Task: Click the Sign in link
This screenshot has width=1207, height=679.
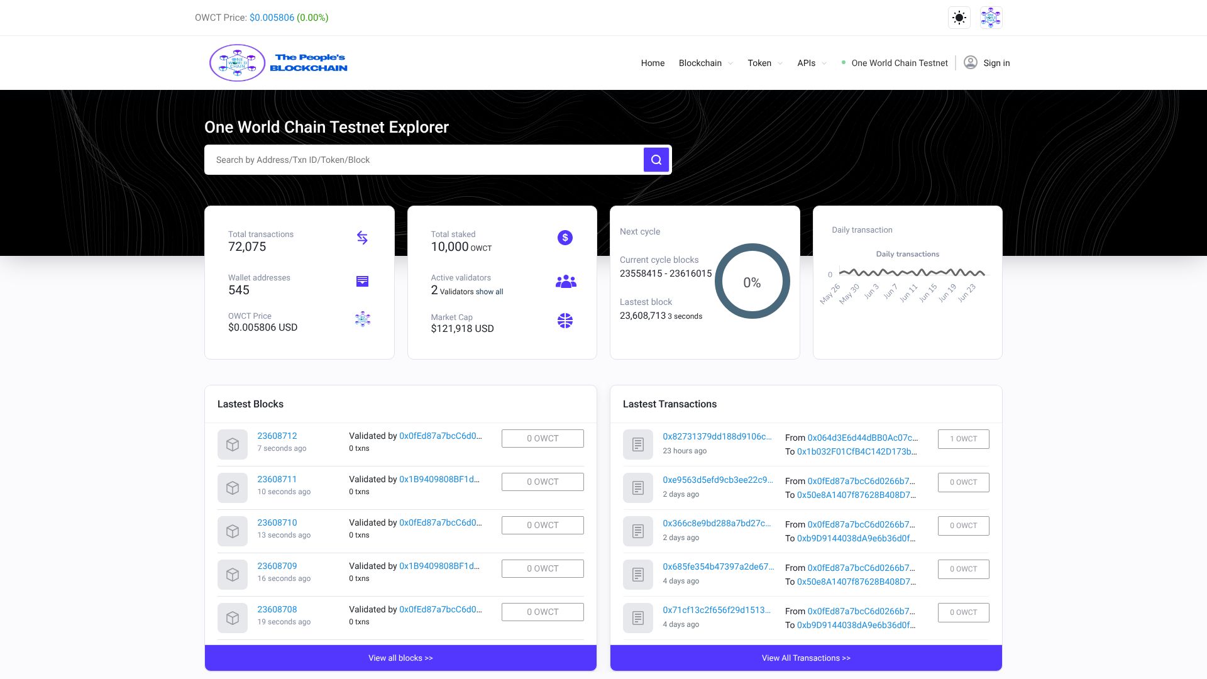Action: click(x=996, y=63)
